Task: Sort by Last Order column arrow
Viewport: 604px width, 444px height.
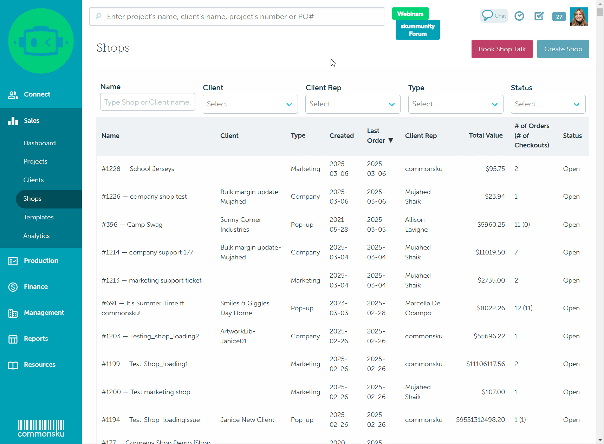Action: [x=390, y=141]
